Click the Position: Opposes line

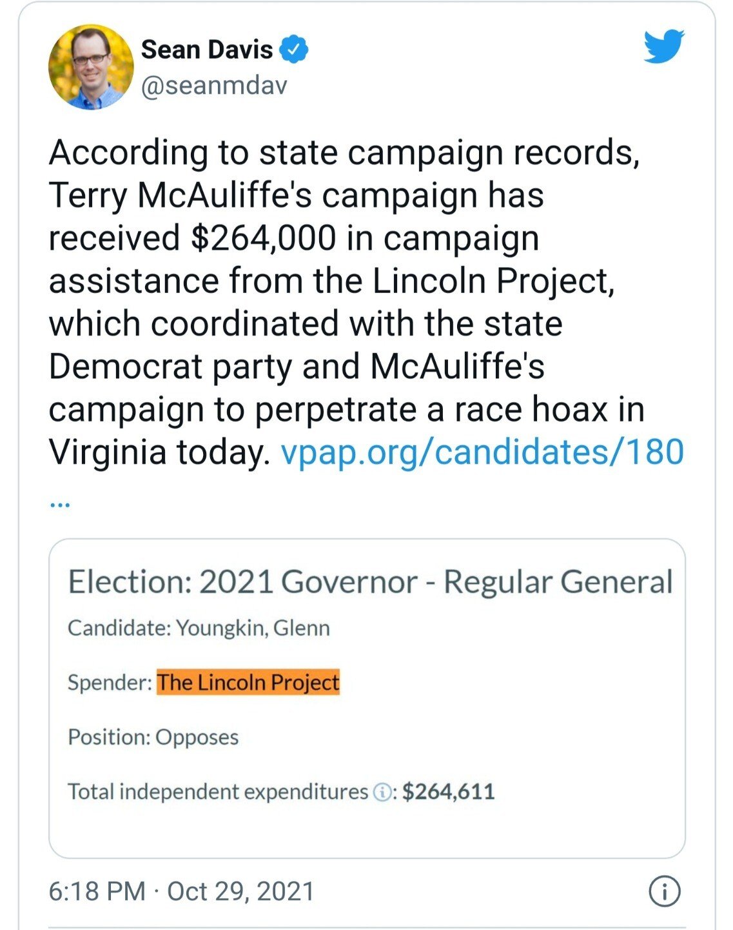(x=153, y=737)
